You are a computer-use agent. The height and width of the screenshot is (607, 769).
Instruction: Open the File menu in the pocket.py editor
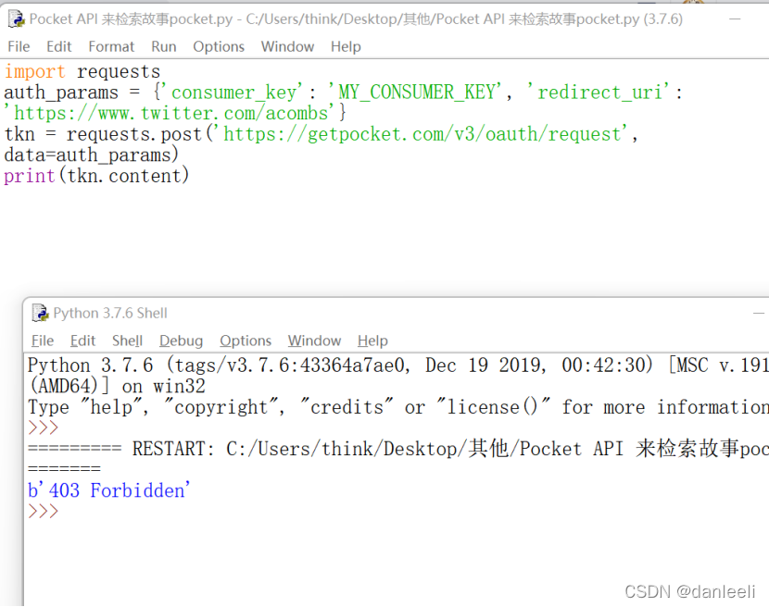[x=19, y=46]
